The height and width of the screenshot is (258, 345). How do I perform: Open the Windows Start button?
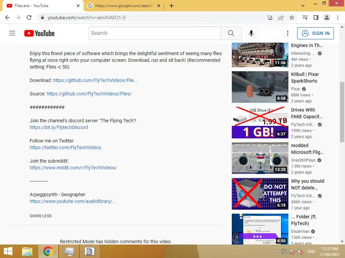pos(8,251)
